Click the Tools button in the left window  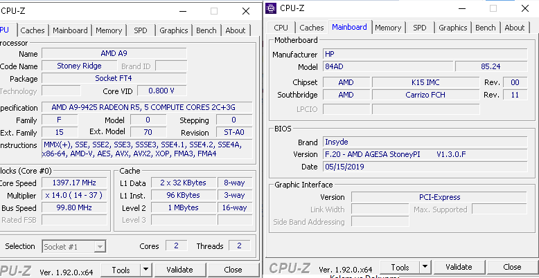click(x=121, y=270)
